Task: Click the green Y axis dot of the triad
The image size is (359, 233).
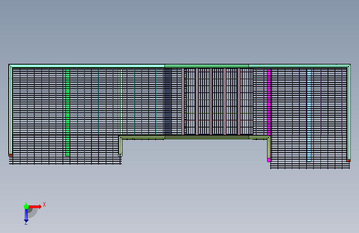Action: pyautogui.click(x=26, y=206)
